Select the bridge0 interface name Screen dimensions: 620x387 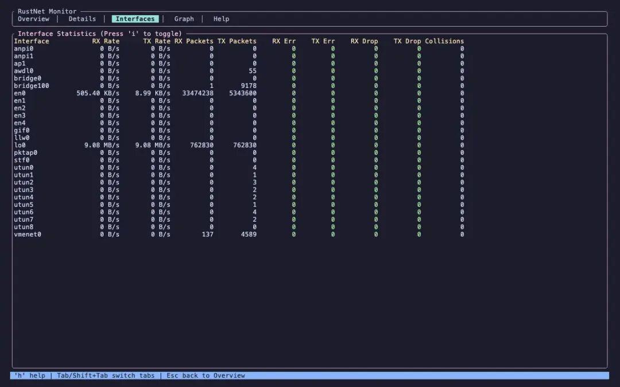click(28, 78)
